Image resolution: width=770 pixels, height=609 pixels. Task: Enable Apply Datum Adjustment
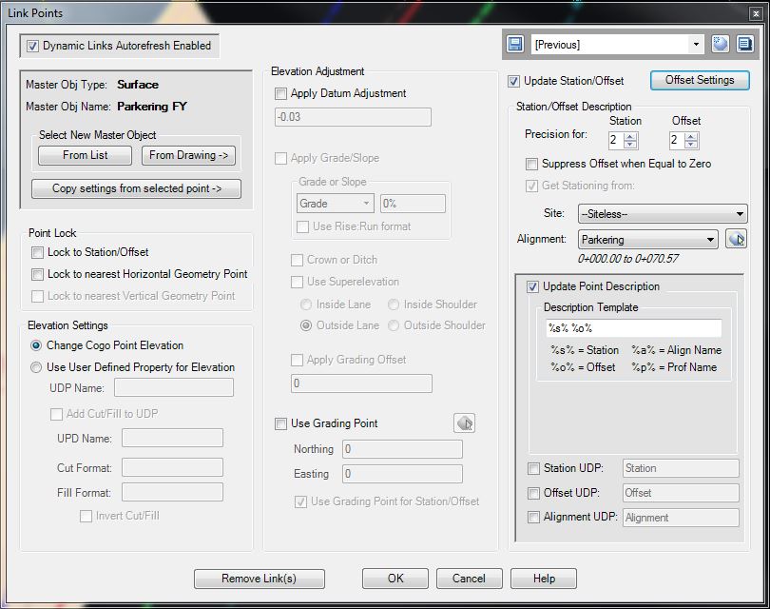point(280,93)
